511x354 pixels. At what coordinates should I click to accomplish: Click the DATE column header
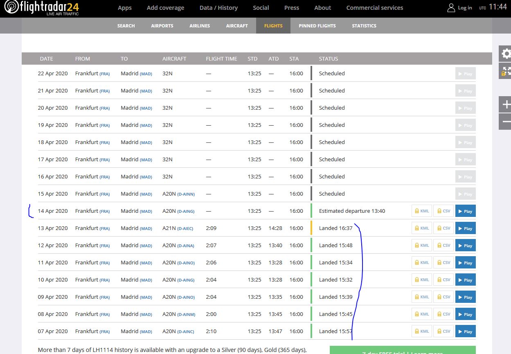(47, 59)
